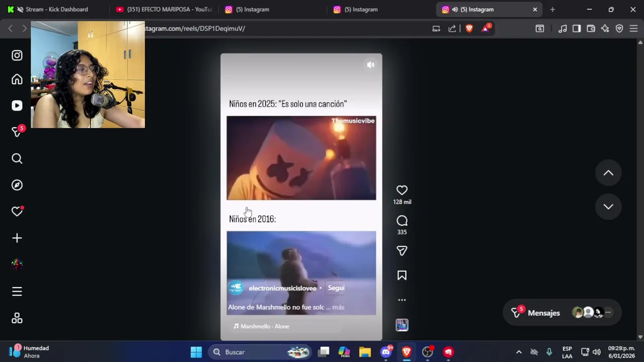This screenshot has height=362, width=644.
Task: Open notifications heart in the sidebar
Action: click(x=17, y=212)
